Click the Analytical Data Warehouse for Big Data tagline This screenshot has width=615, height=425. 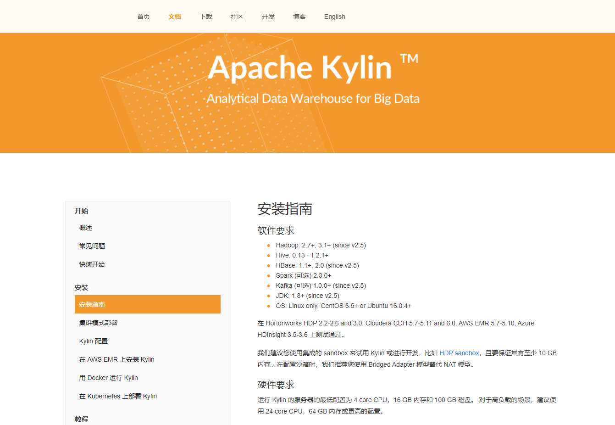(x=313, y=99)
